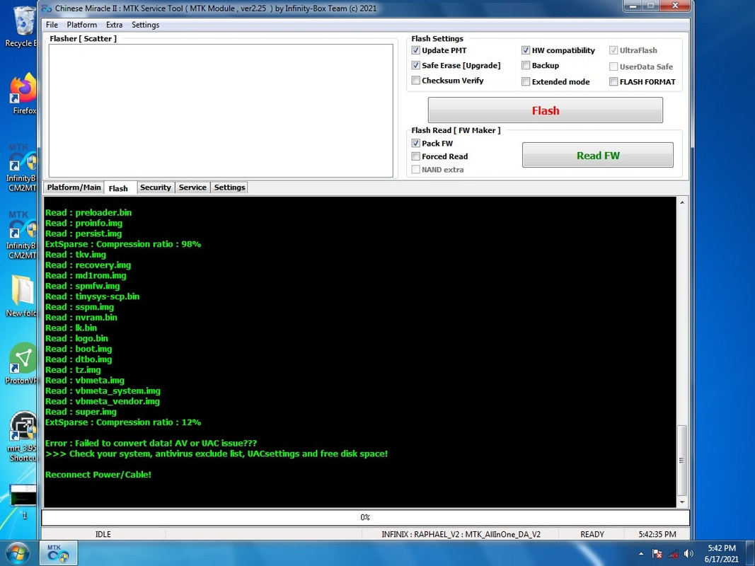This screenshot has width=755, height=566.
Task: Click the log scrollbar thumb
Action: [682, 460]
